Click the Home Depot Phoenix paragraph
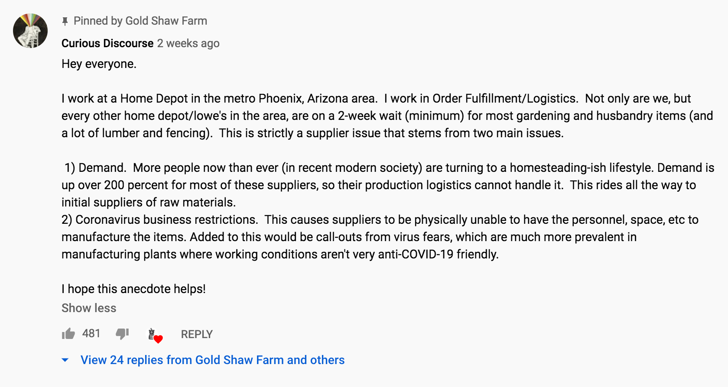Image resolution: width=728 pixels, height=387 pixels. 387,116
